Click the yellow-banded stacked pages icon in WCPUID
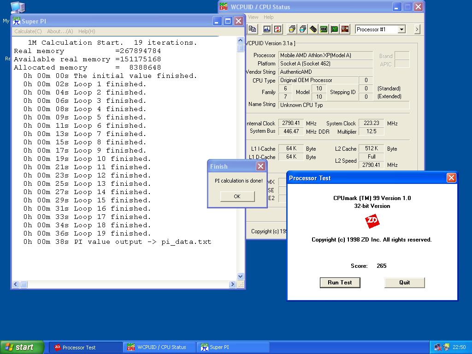472x354 pixels. tap(292, 29)
